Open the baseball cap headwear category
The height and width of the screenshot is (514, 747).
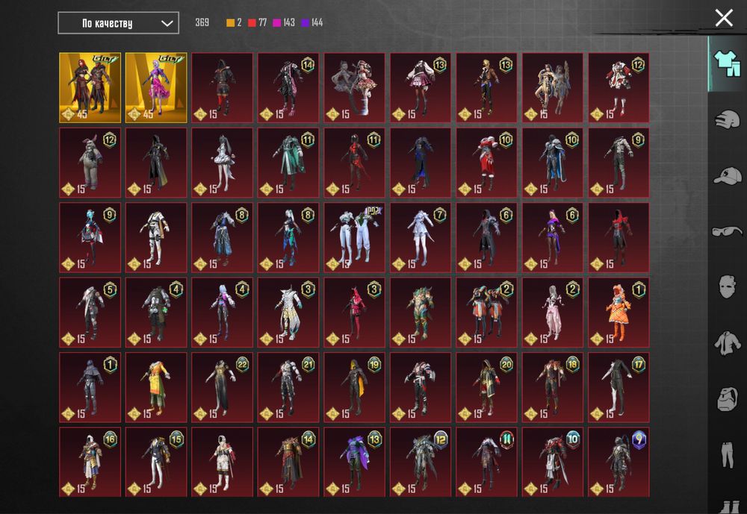click(x=727, y=175)
